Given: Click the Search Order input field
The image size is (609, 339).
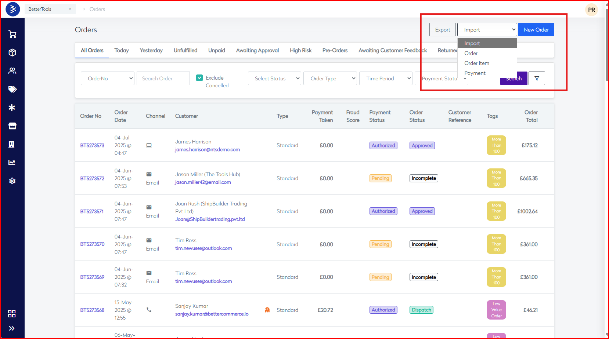Looking at the screenshot, I should click(163, 79).
